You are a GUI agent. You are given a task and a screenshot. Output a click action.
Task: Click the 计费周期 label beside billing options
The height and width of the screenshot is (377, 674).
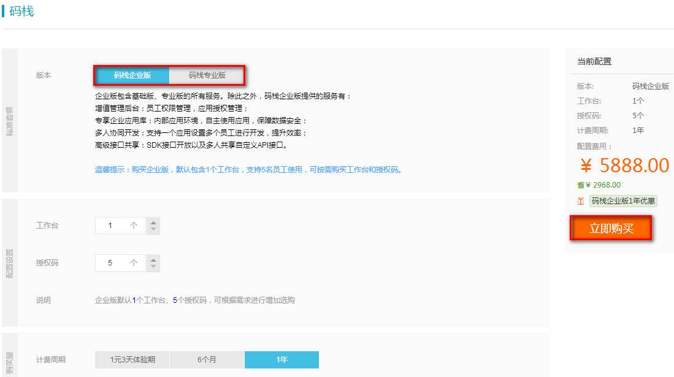coord(51,359)
